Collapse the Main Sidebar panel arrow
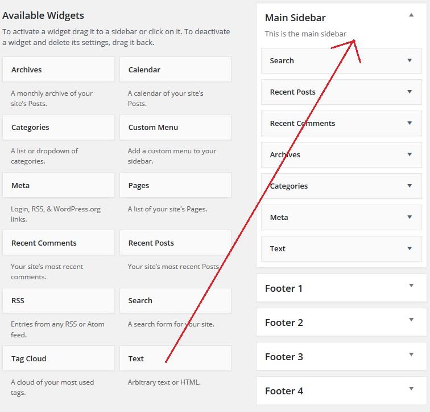The image size is (430, 412). 411,15
